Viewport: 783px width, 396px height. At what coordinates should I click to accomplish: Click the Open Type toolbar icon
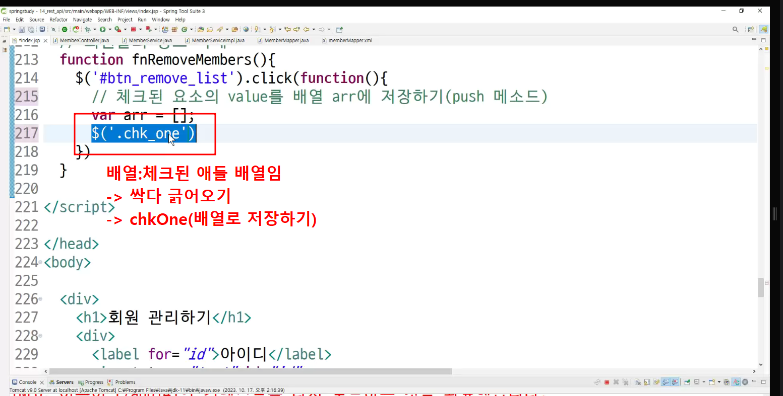(x=201, y=30)
